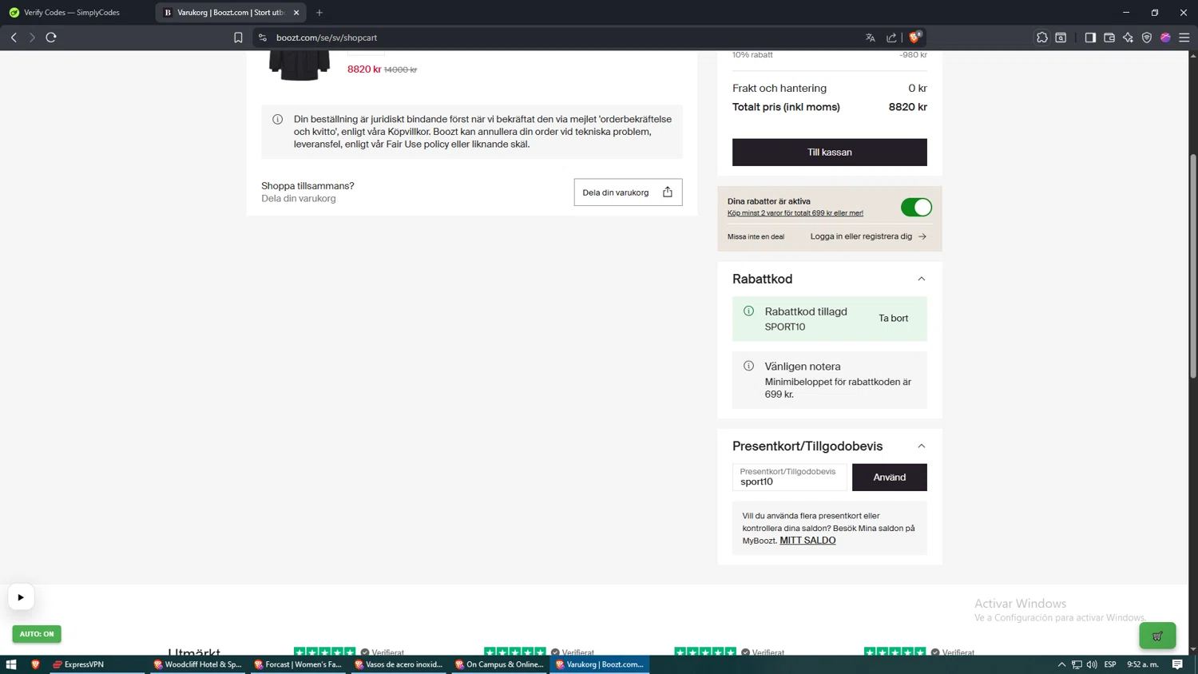
Task: Click the share icon in Dela din varukorg
Action: pos(668,192)
